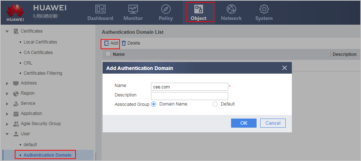The height and width of the screenshot is (161, 361).
Task: Confirm the dialog with the OK button
Action: (244, 123)
